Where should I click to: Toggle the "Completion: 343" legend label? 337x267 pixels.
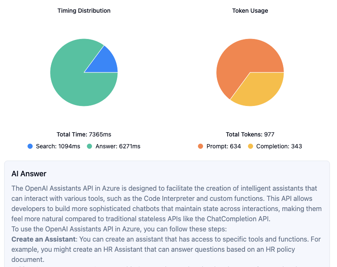(279, 146)
